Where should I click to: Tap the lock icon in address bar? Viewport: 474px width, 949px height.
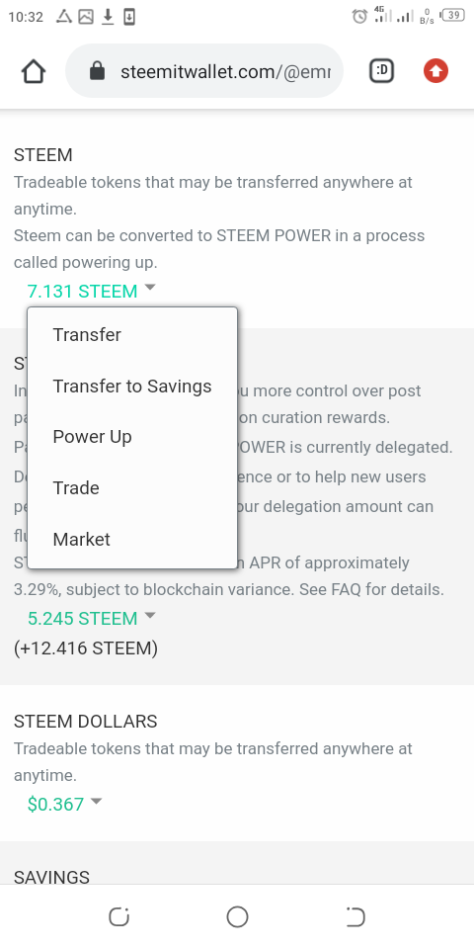click(97, 72)
